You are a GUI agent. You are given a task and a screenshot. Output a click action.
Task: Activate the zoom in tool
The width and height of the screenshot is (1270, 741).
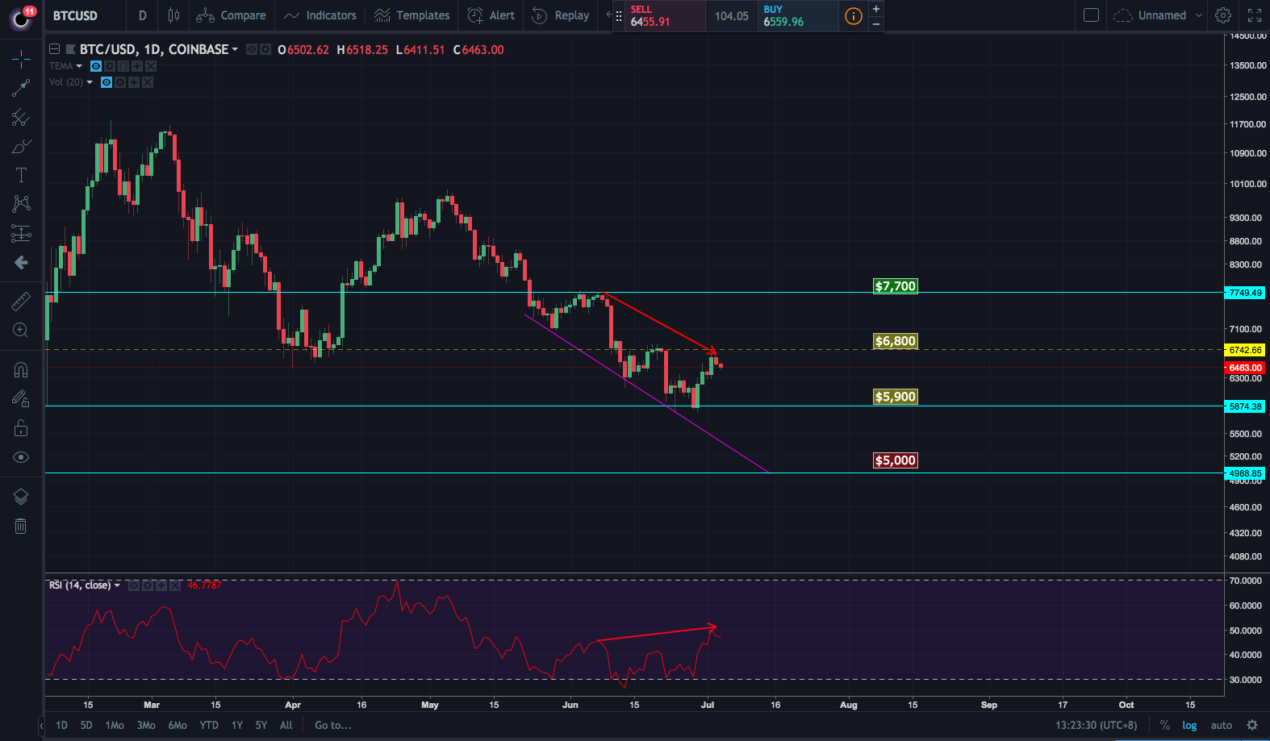click(21, 330)
